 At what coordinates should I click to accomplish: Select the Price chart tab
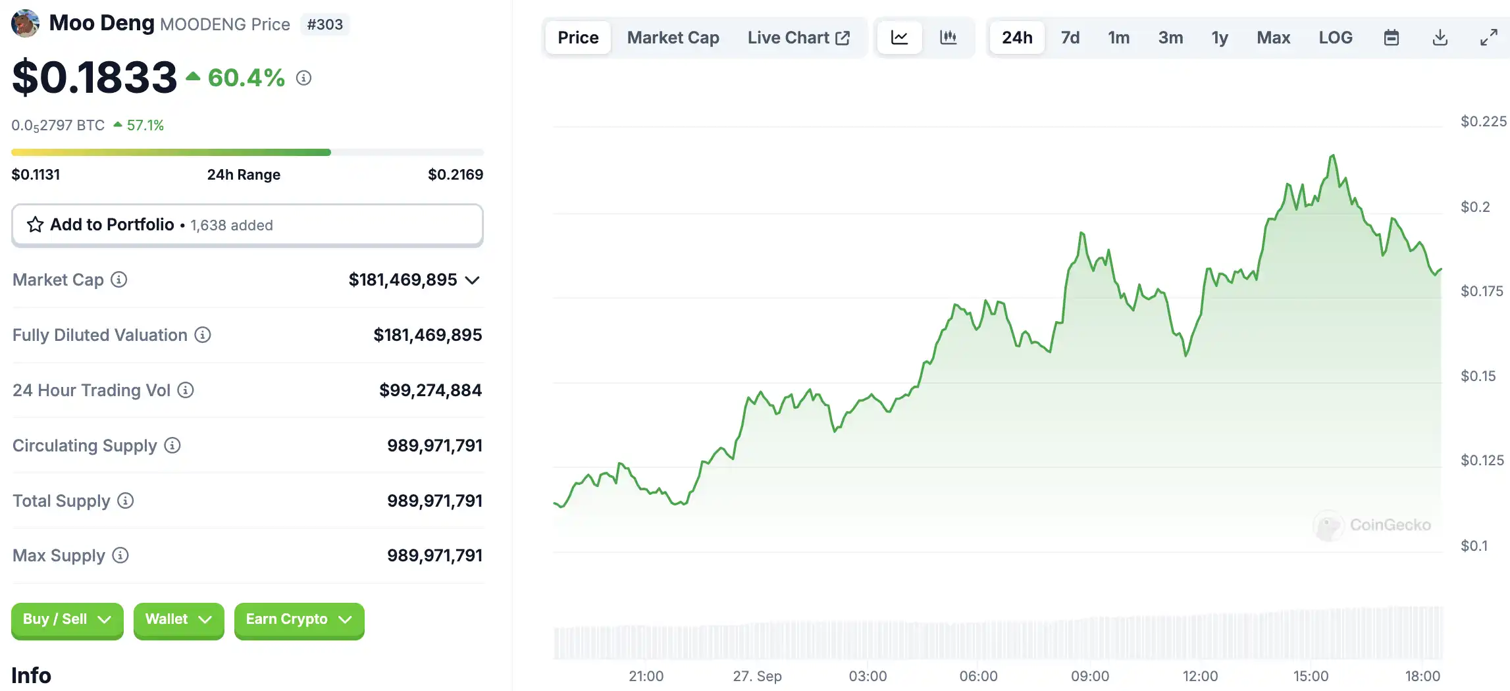[x=578, y=38]
